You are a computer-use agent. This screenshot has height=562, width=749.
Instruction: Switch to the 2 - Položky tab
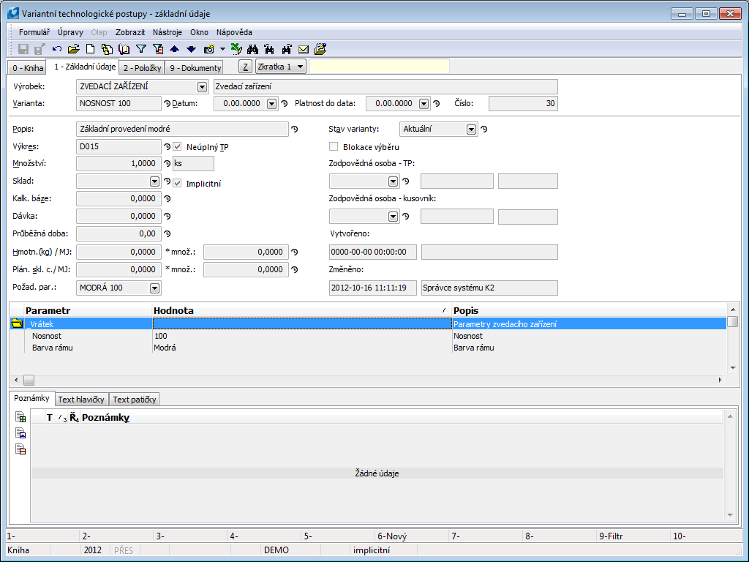click(142, 68)
